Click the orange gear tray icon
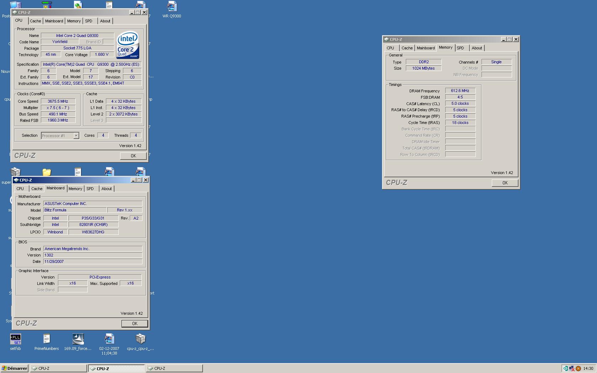Image resolution: width=597 pixels, height=373 pixels. coord(578,368)
